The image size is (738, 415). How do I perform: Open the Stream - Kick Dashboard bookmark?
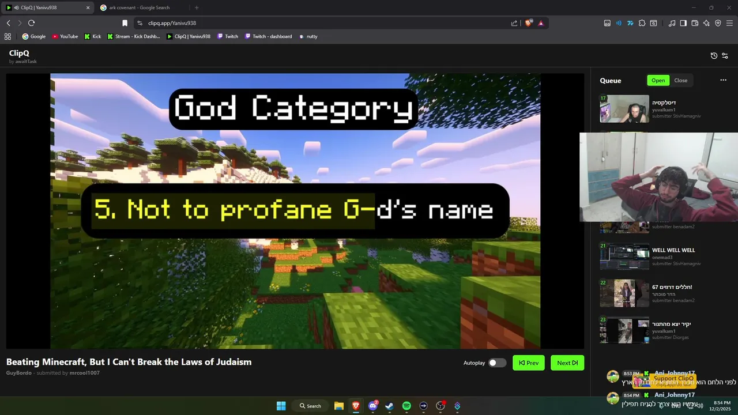click(x=134, y=36)
